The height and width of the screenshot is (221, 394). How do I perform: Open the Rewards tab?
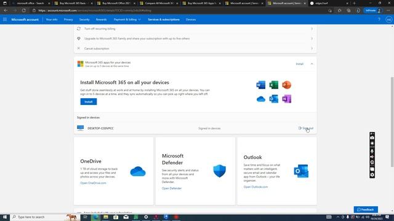click(x=101, y=20)
